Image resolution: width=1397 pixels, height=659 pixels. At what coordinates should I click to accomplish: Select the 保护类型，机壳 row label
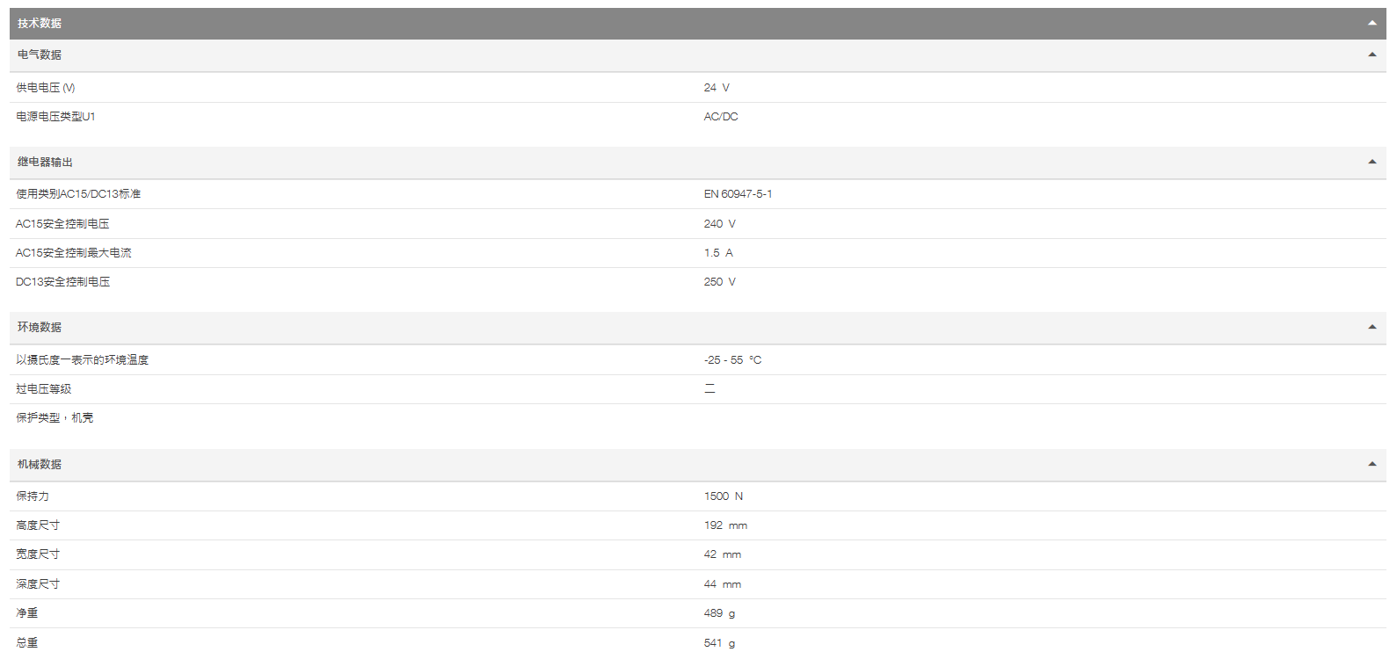click(x=55, y=418)
